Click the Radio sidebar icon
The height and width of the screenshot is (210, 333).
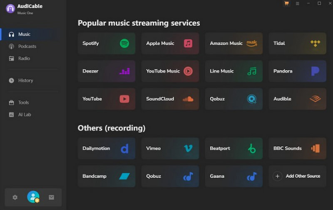12,59
